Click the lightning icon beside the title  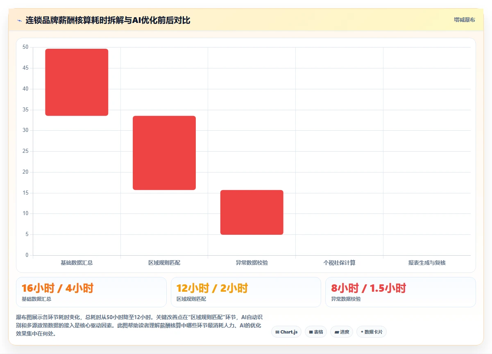coord(19,20)
